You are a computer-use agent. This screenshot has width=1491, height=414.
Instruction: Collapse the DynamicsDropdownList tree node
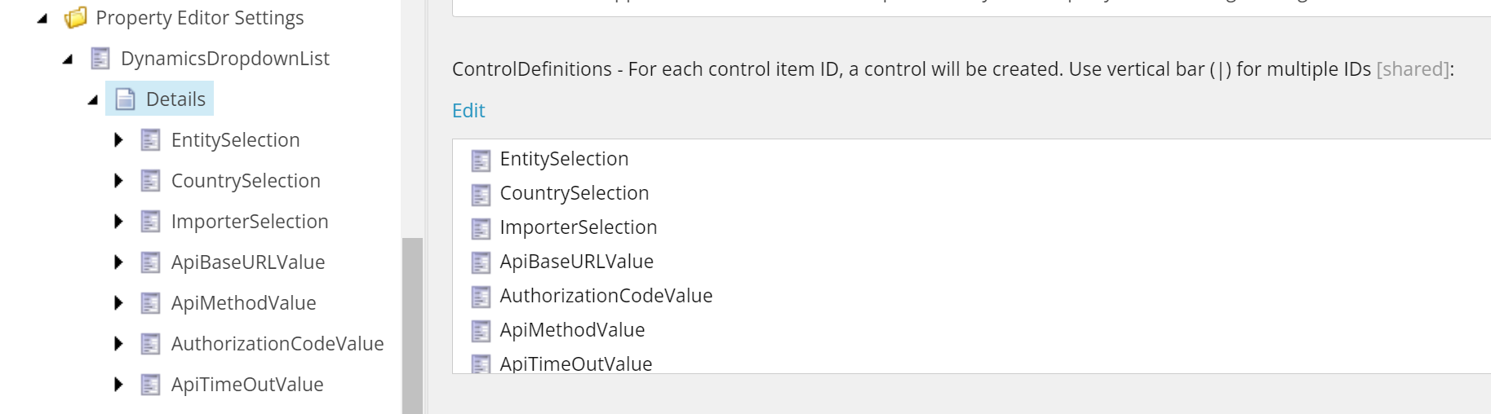(x=68, y=59)
